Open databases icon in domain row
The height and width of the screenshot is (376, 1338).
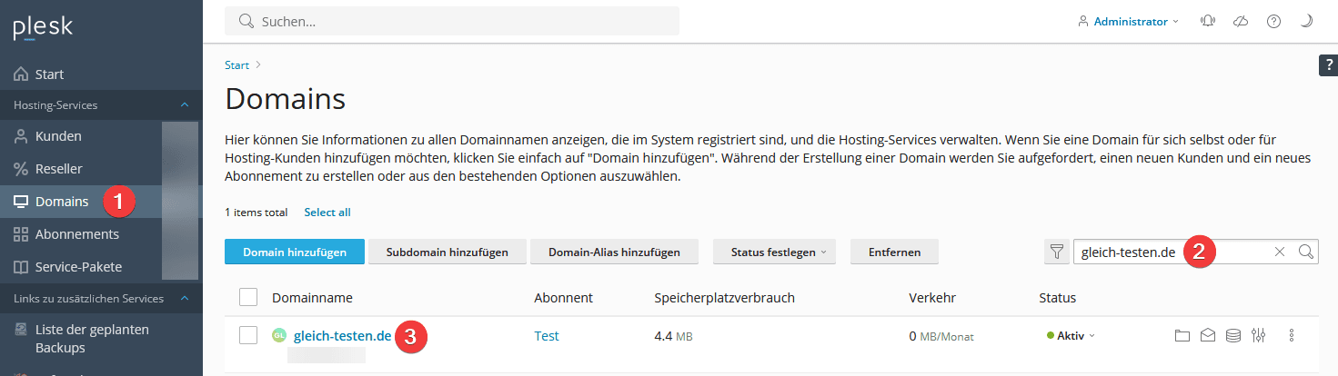point(1232,336)
